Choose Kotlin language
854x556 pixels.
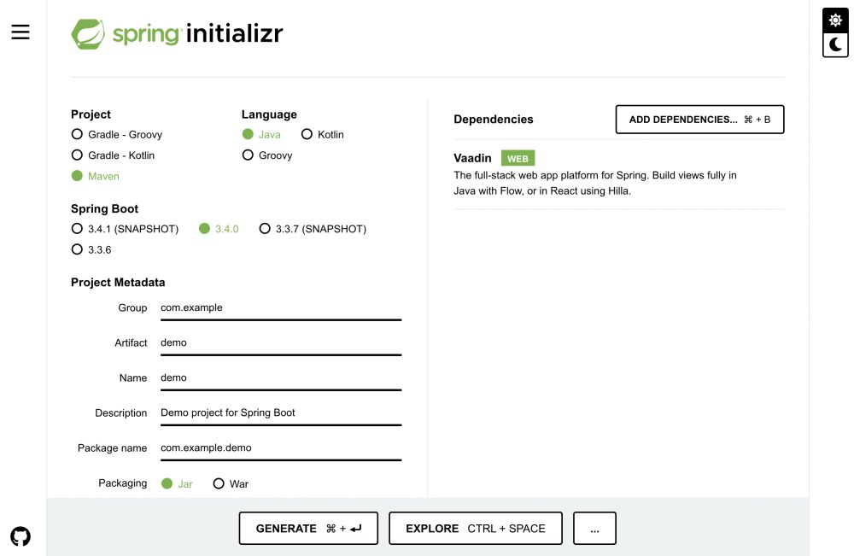[323, 134]
